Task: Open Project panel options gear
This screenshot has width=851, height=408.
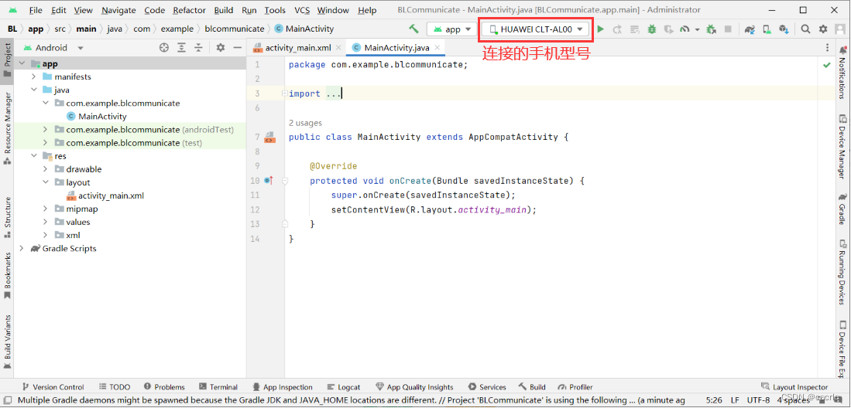Action: [220, 48]
